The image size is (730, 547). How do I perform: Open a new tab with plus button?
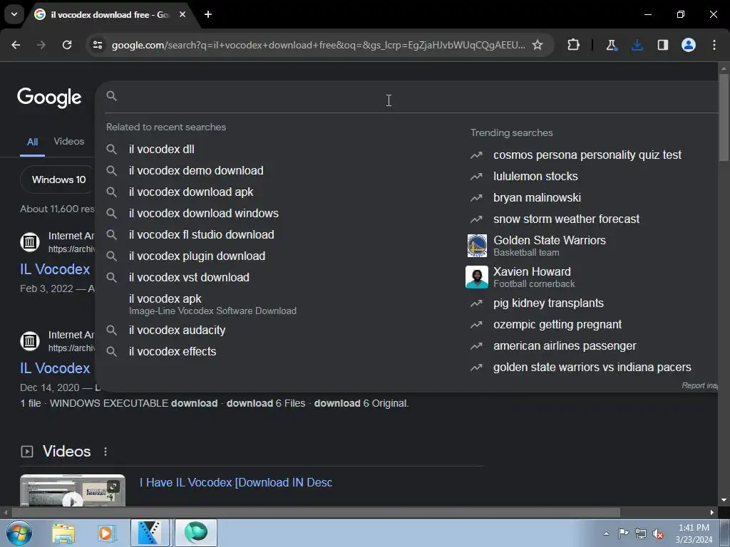click(208, 14)
